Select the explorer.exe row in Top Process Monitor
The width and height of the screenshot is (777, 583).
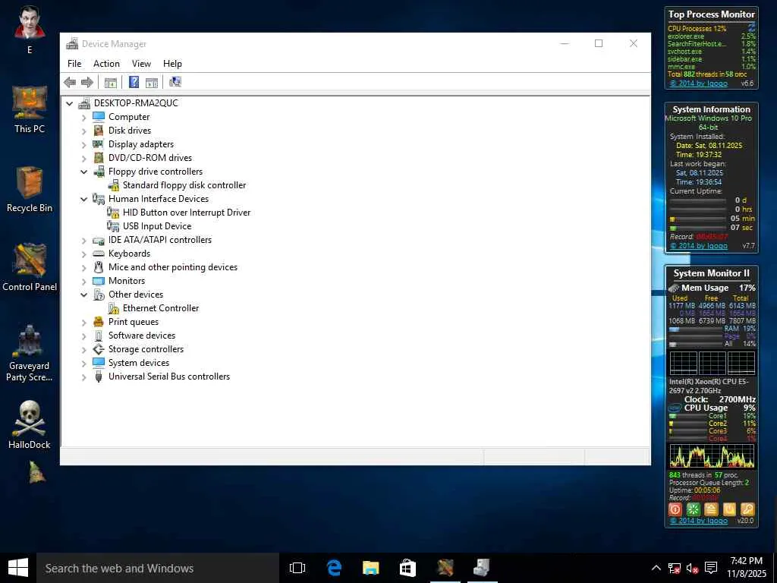pos(711,36)
